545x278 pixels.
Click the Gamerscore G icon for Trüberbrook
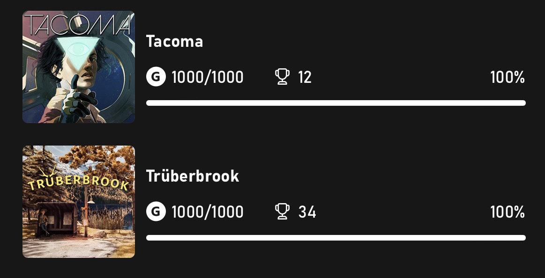(x=156, y=212)
